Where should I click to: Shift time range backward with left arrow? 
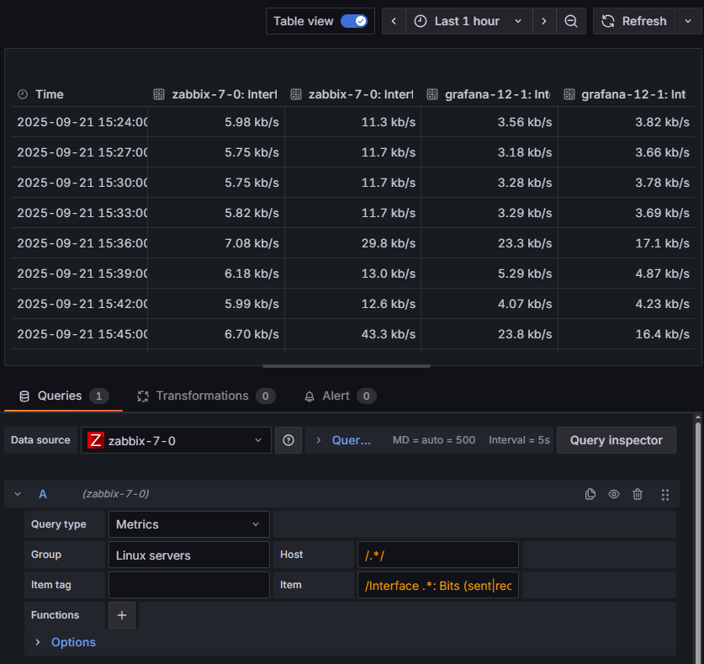(x=394, y=21)
